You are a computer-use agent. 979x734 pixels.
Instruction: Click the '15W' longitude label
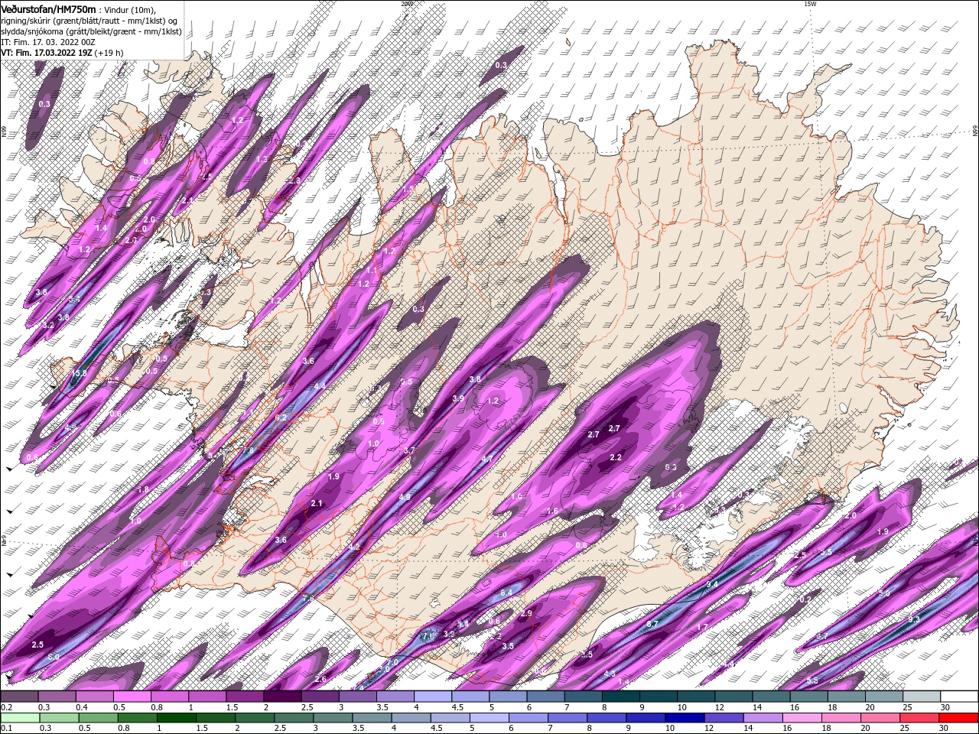pos(810,4)
